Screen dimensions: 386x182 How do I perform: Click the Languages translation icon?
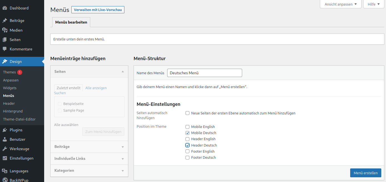pyautogui.click(x=5, y=171)
